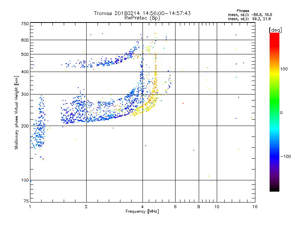Screen dimensions: 300x225
Task: Click the y-axis tick label '600'
Action: [25, 40]
